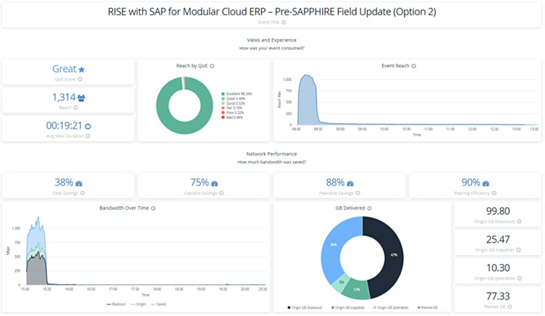545x316 pixels.
Task: Click the '1,314' reach value
Action: (x=64, y=97)
